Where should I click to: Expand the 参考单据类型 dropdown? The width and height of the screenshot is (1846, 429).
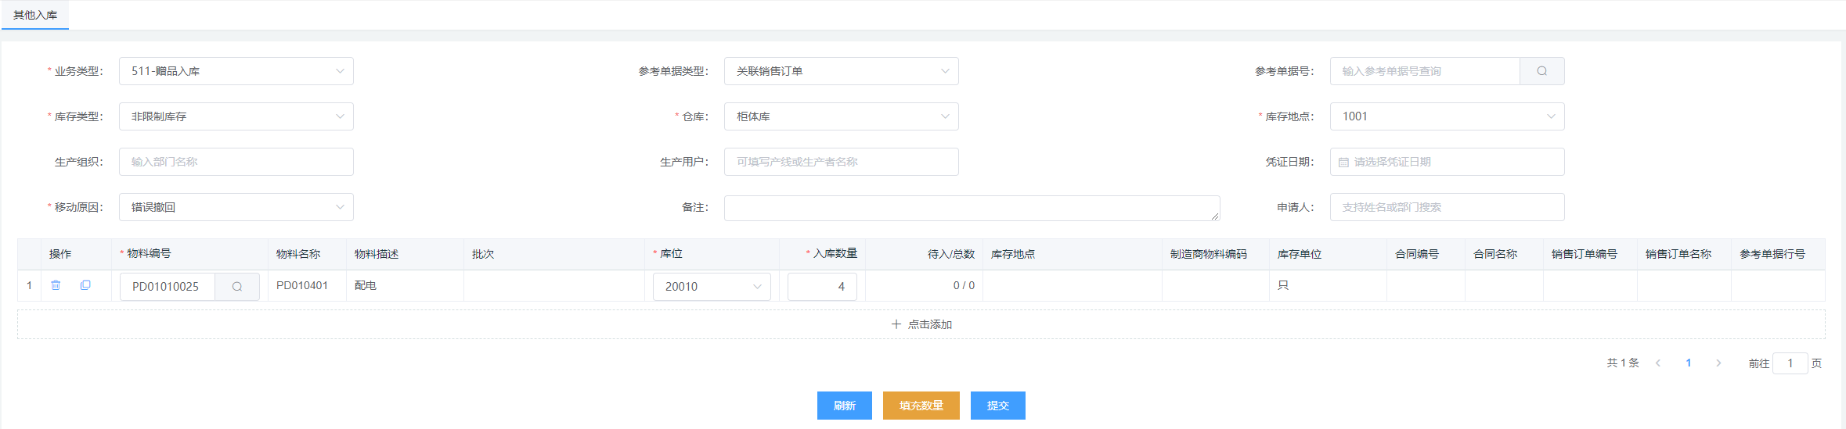click(x=841, y=71)
